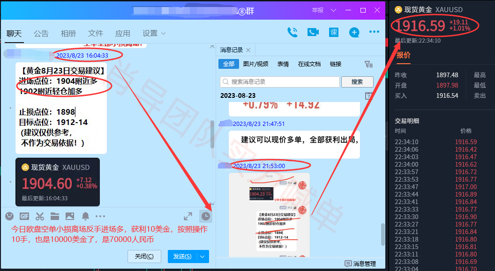Viewport: 495px width, 271px height.
Task: Expand the 设置 dropdown
Action: [x=163, y=33]
